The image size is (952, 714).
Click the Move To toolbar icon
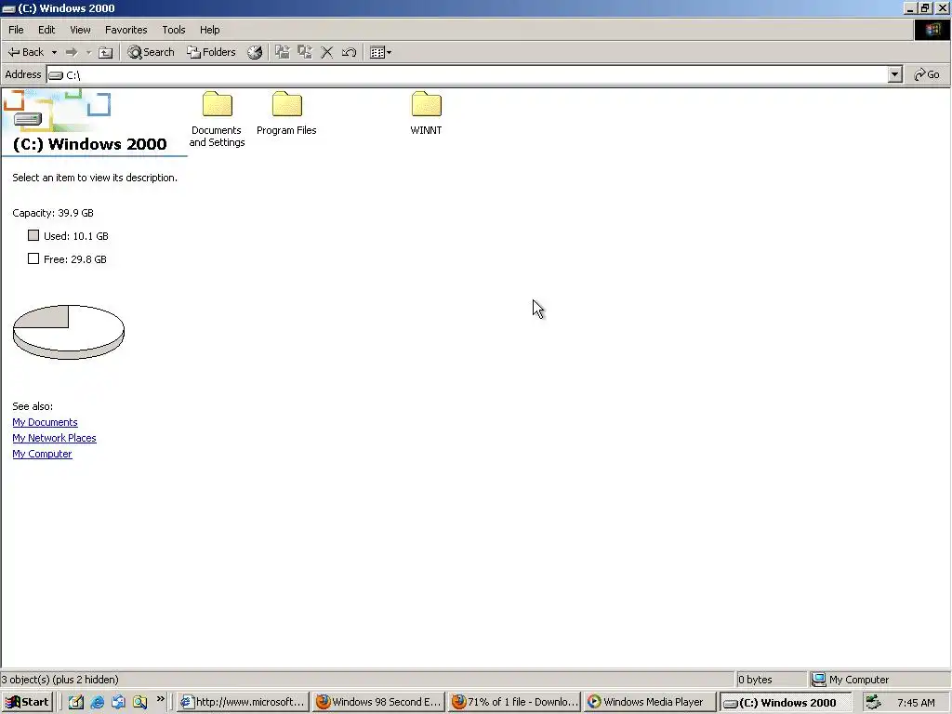(283, 52)
